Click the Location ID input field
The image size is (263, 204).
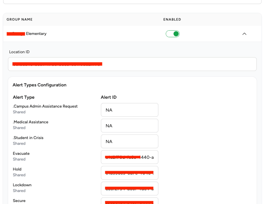click(132, 64)
